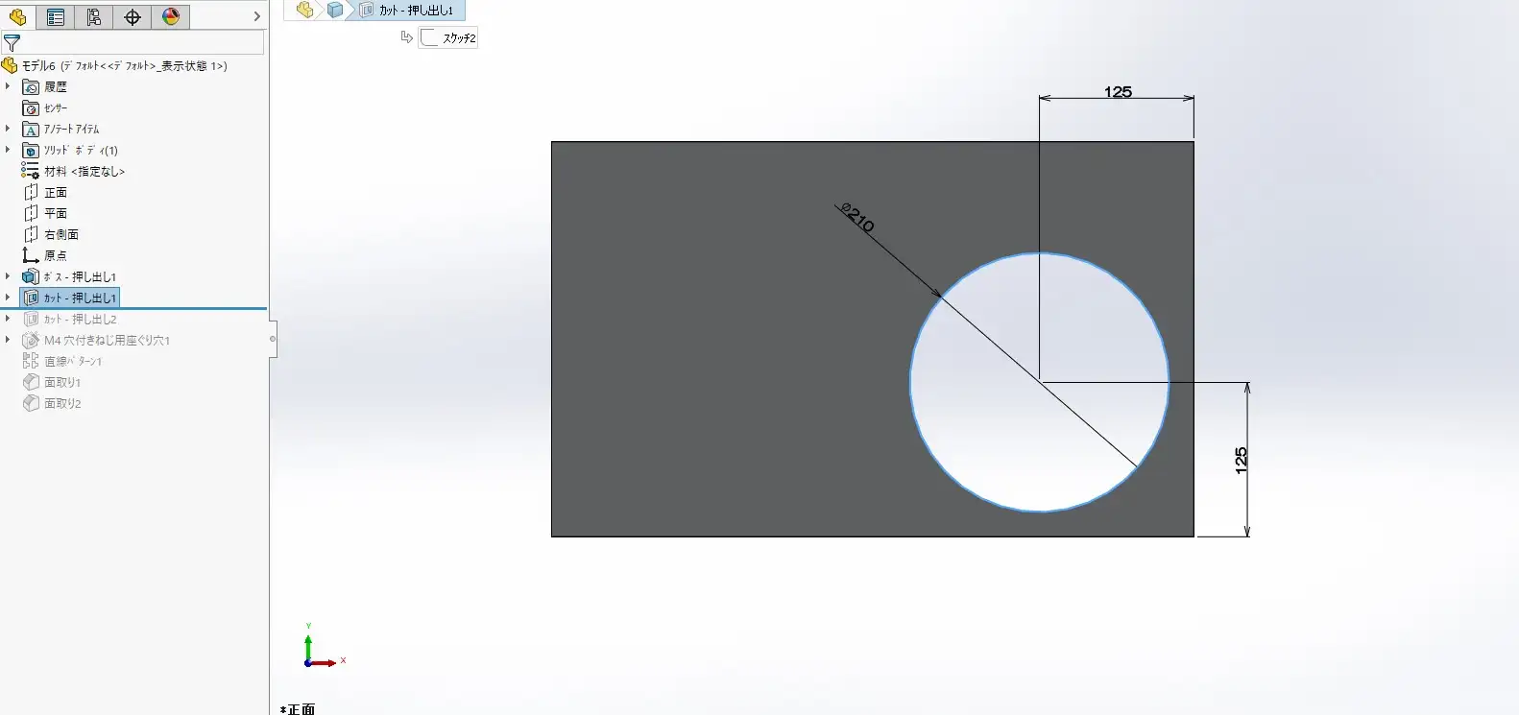Select the 原点 origin icon

coord(31,256)
